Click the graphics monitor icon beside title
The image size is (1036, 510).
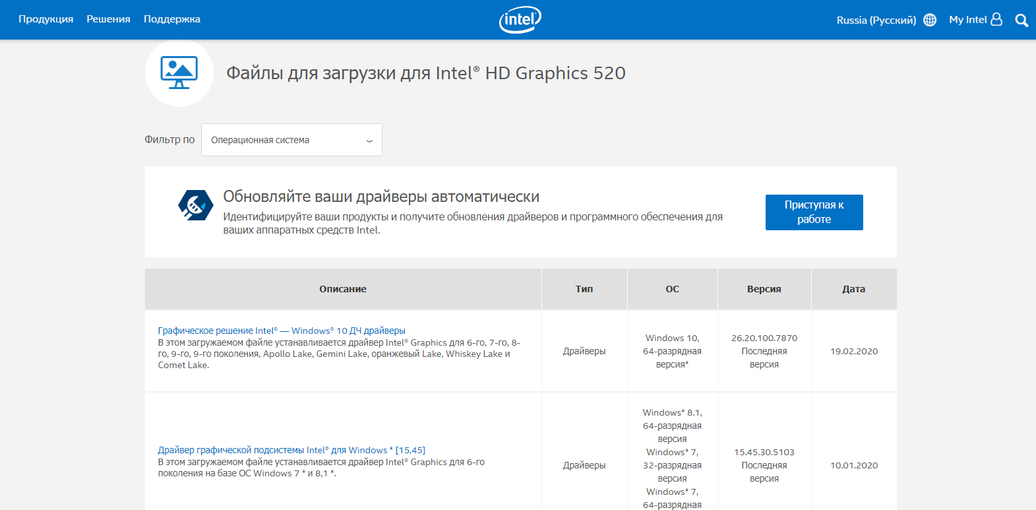pyautogui.click(x=179, y=73)
